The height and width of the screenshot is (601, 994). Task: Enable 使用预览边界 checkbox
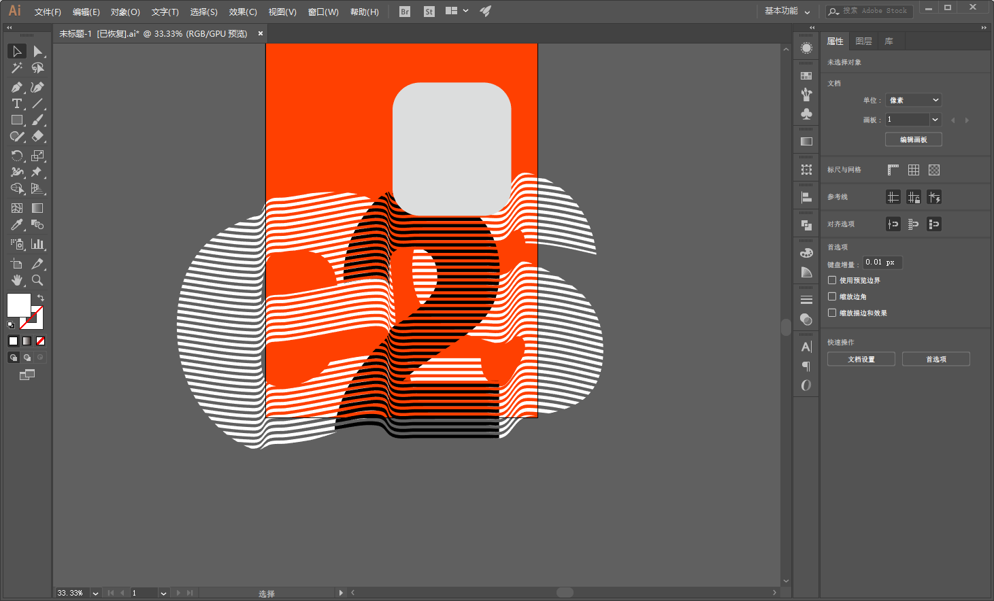click(832, 280)
